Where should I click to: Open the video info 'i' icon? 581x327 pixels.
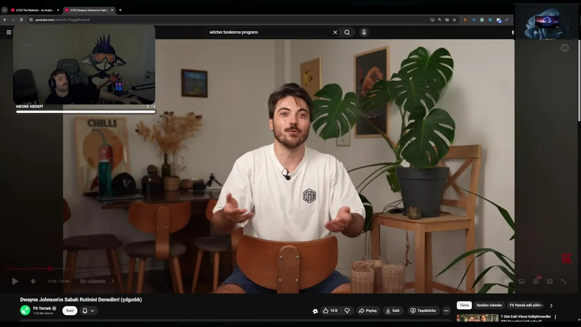pos(565,48)
